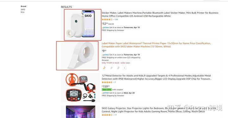Filter results by N\A brand
The width and height of the screenshot is (228, 118).
22,12
